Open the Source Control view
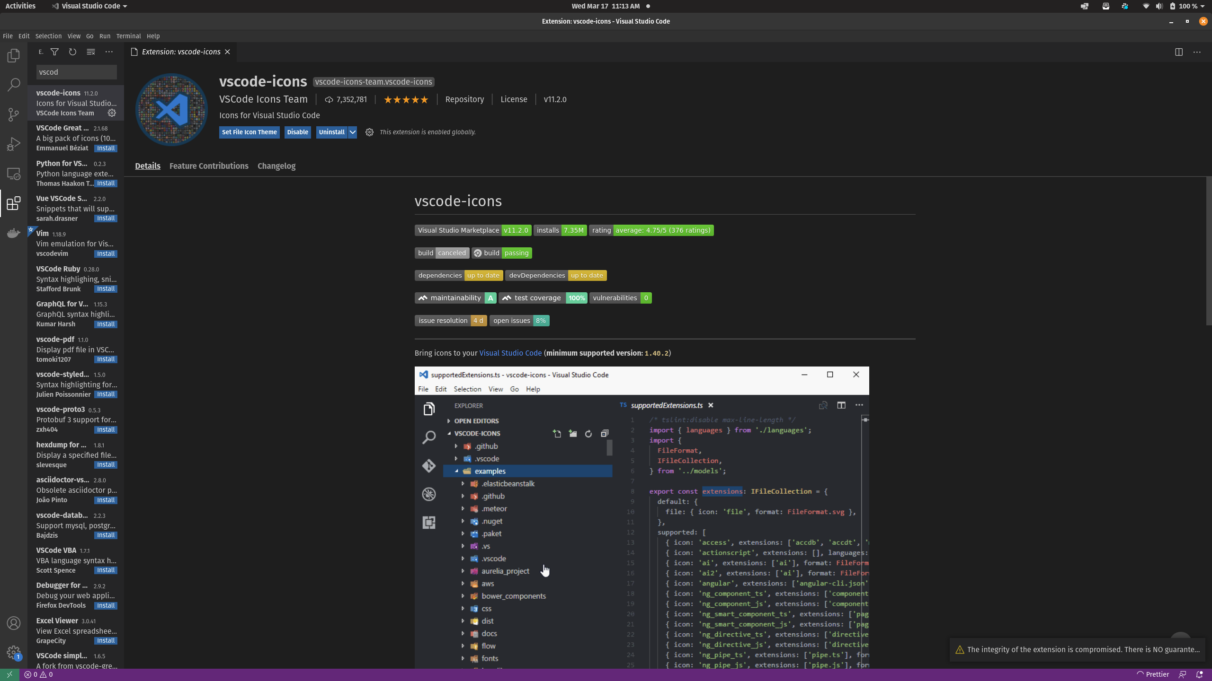This screenshot has width=1212, height=681. pyautogui.click(x=14, y=114)
